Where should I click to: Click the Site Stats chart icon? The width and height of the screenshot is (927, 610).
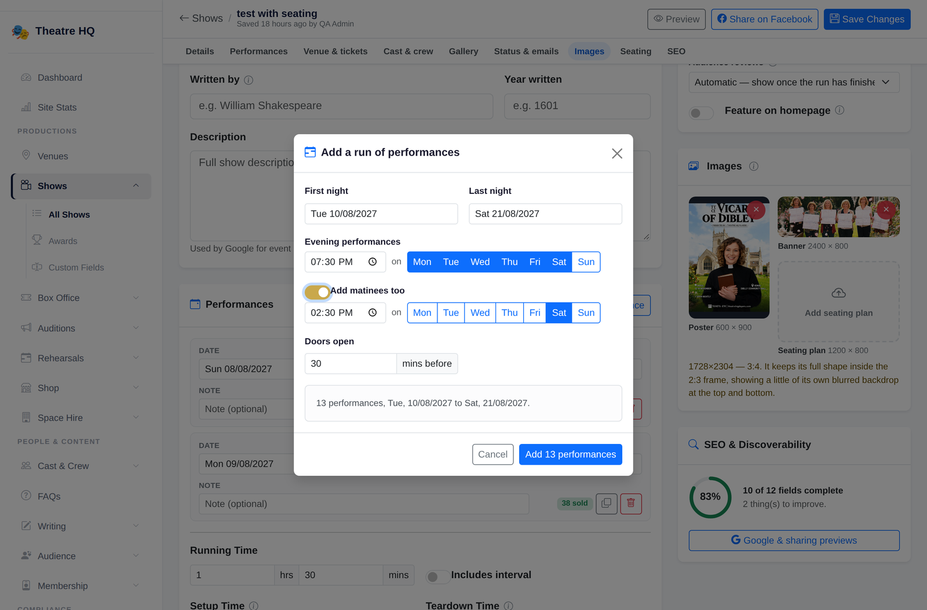[26, 107]
